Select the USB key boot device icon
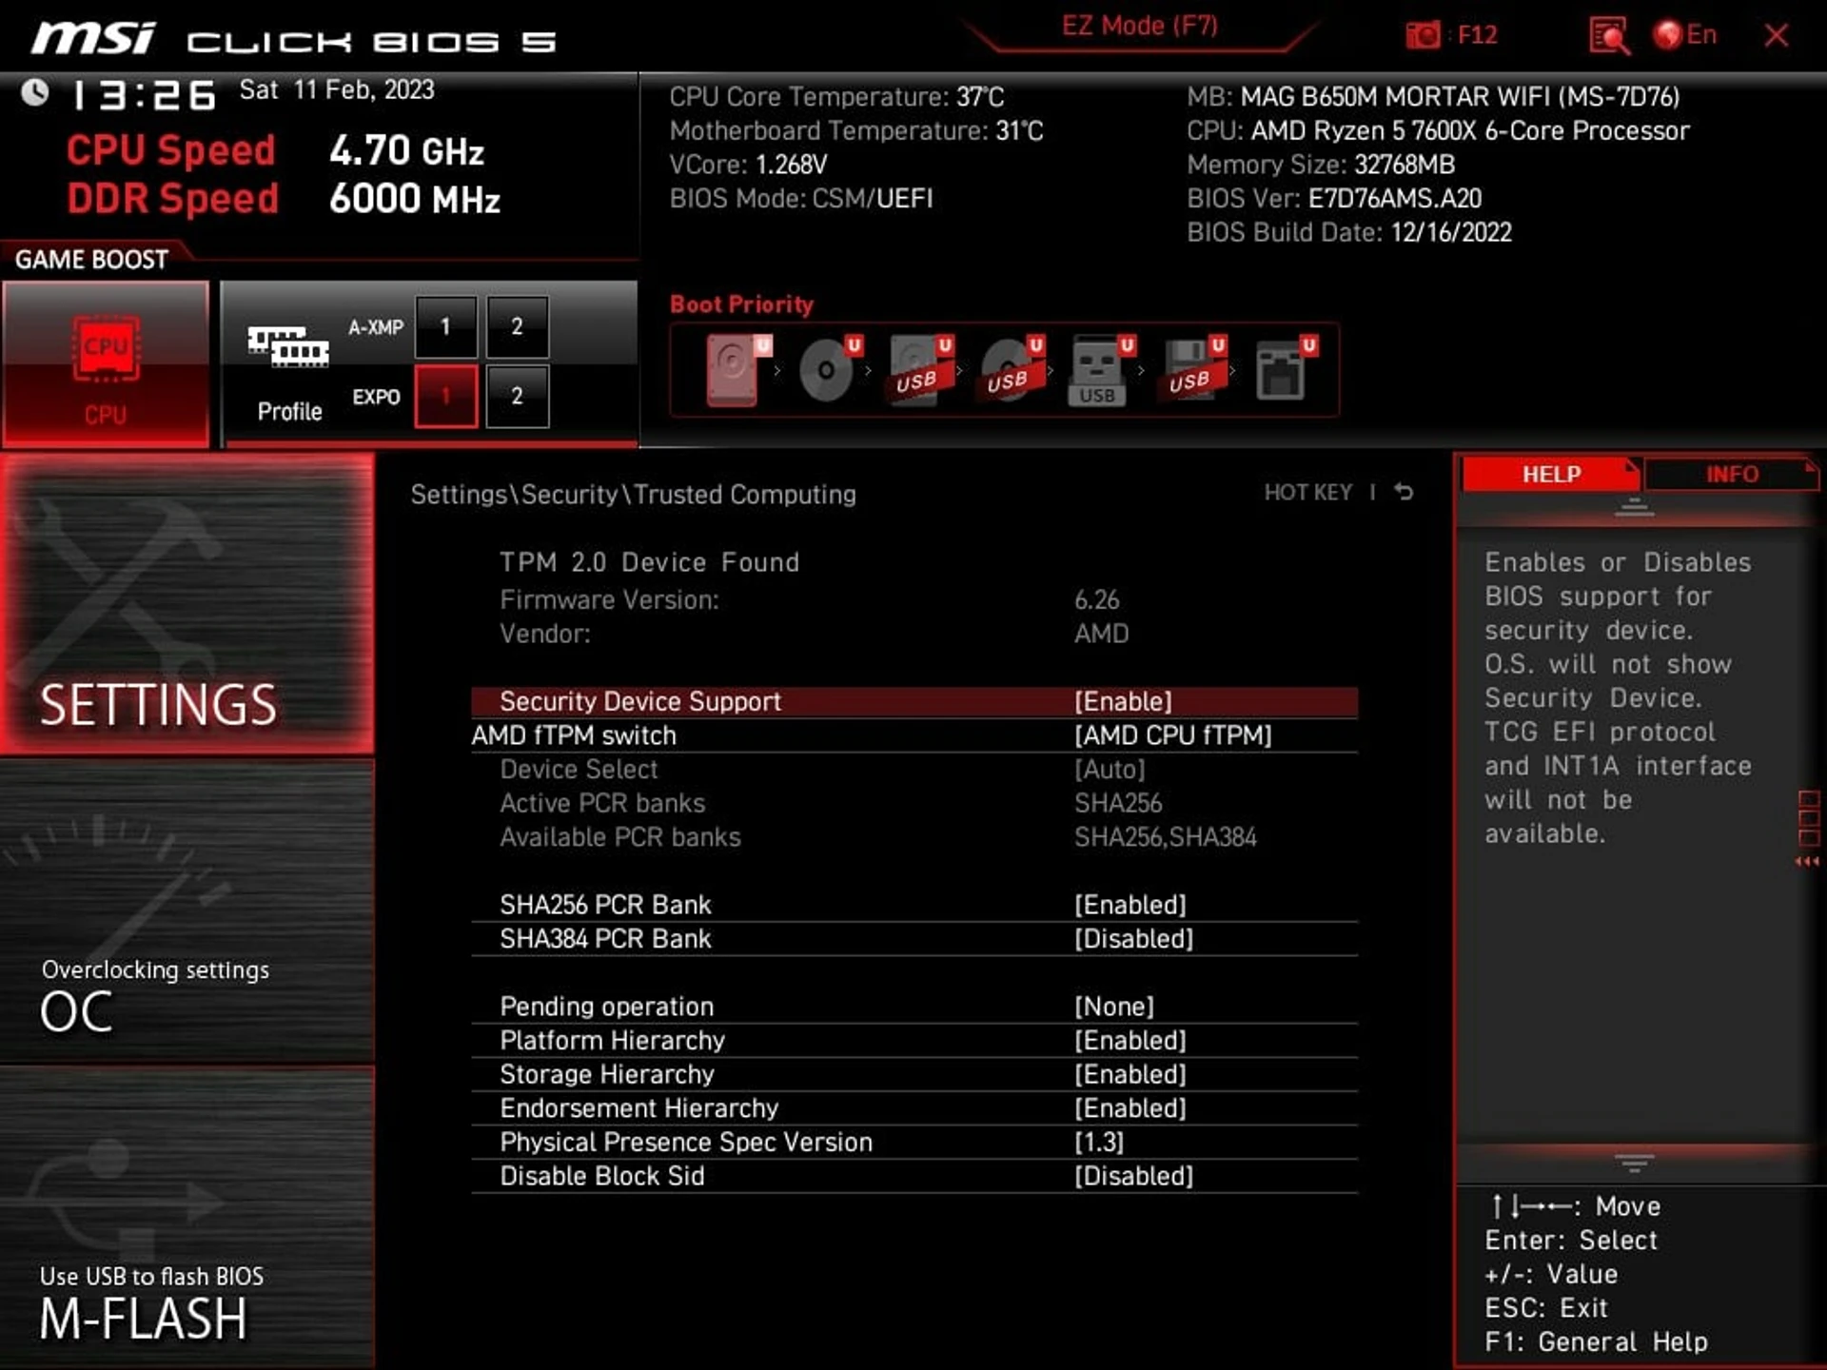The image size is (1827, 1370). click(1100, 370)
